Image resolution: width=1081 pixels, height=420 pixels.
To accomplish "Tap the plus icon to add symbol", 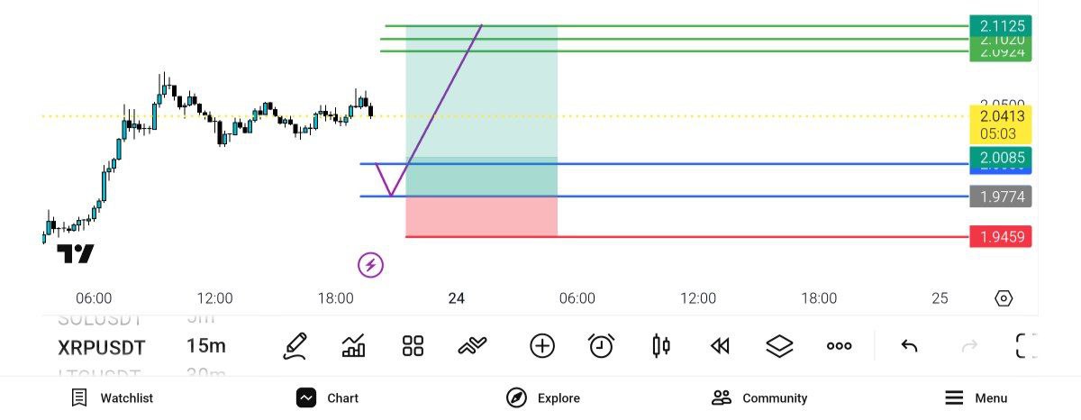I will tap(542, 346).
